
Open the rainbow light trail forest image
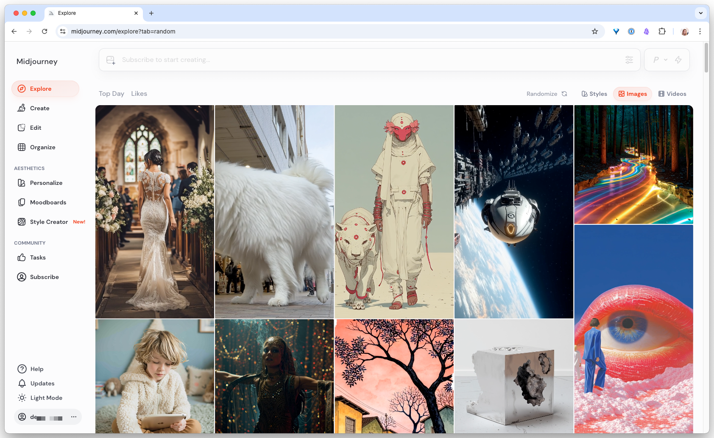pyautogui.click(x=633, y=165)
